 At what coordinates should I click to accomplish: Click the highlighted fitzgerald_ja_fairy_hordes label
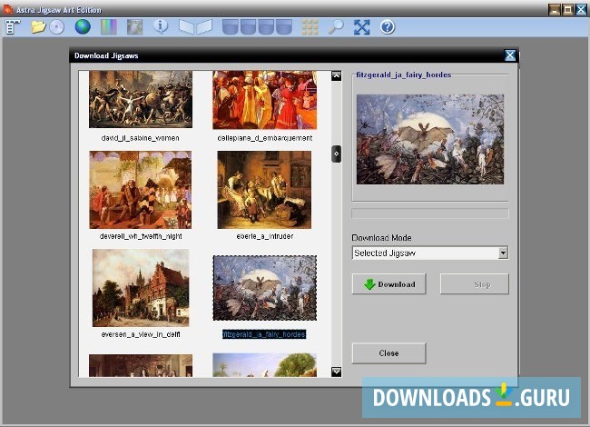point(264,334)
